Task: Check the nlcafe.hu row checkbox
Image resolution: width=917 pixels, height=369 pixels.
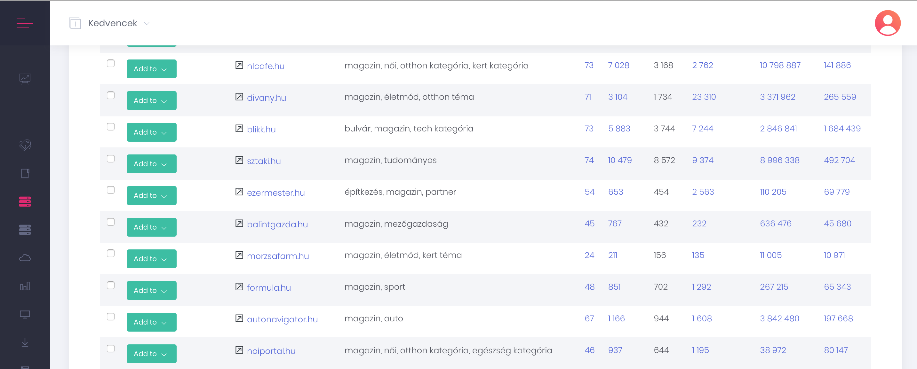Action: pyautogui.click(x=111, y=63)
